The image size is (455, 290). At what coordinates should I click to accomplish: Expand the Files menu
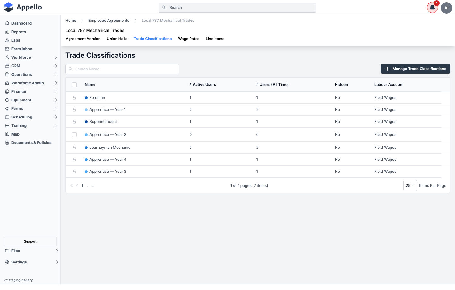click(31, 251)
